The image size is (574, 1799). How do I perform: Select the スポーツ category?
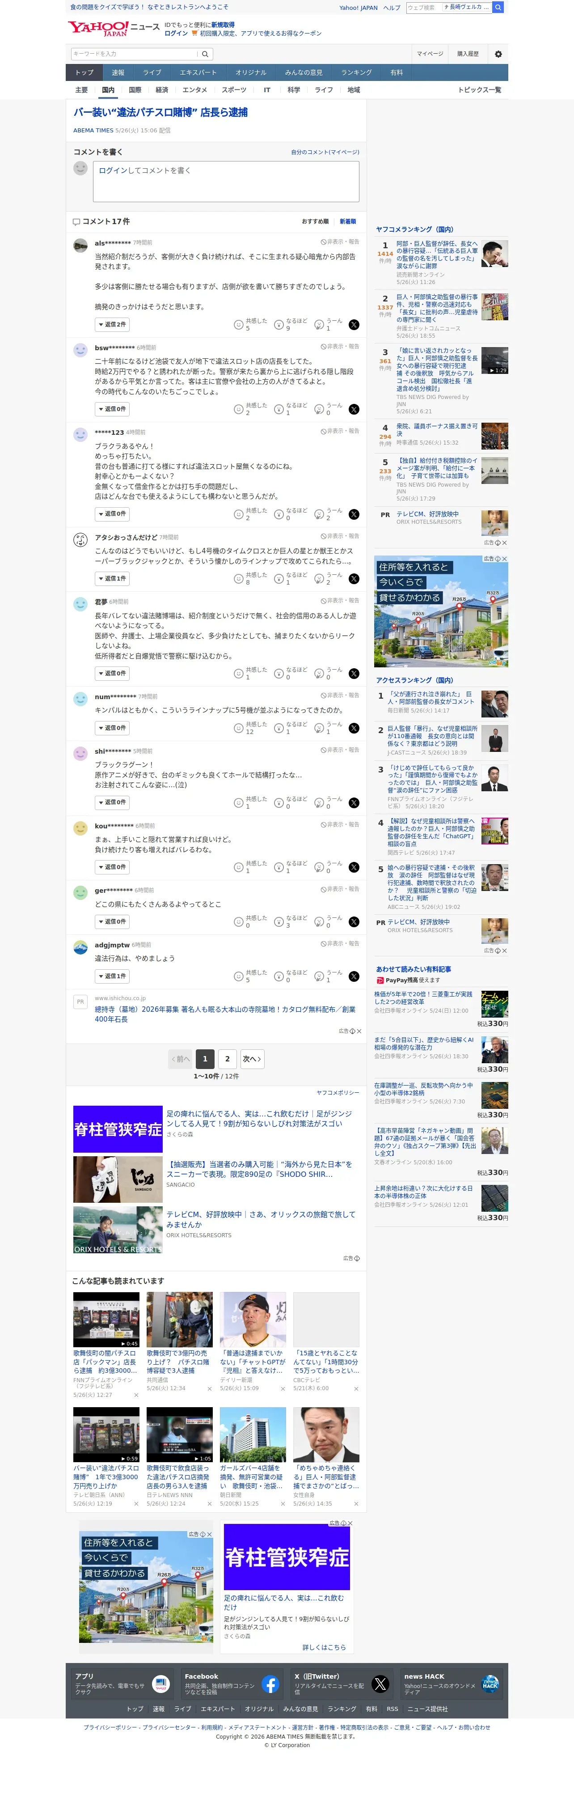tap(234, 90)
